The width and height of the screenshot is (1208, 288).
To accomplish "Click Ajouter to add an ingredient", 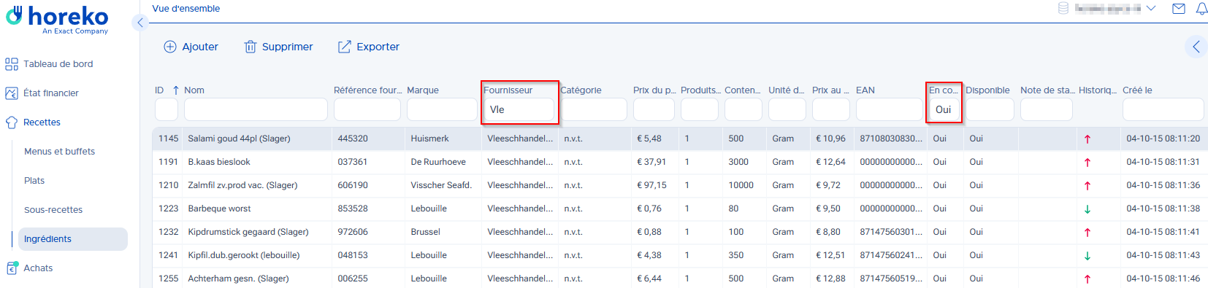I will point(191,47).
